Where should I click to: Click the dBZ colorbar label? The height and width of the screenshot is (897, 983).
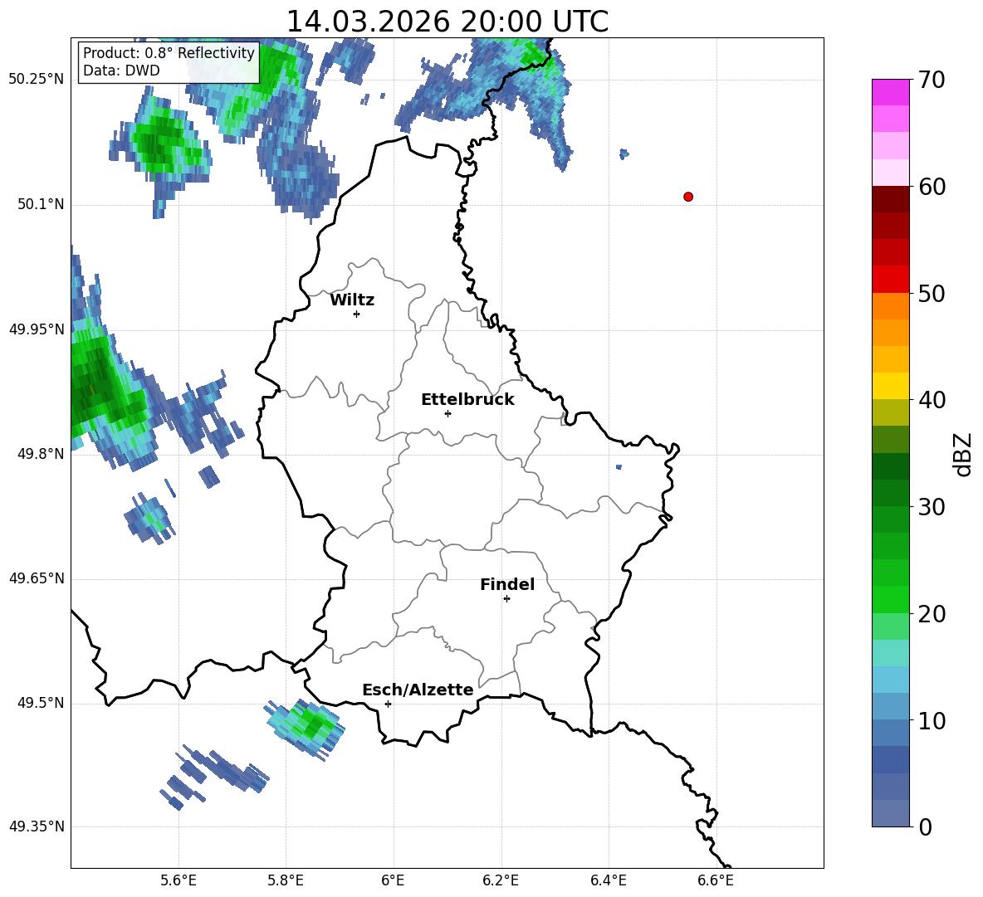point(964,454)
